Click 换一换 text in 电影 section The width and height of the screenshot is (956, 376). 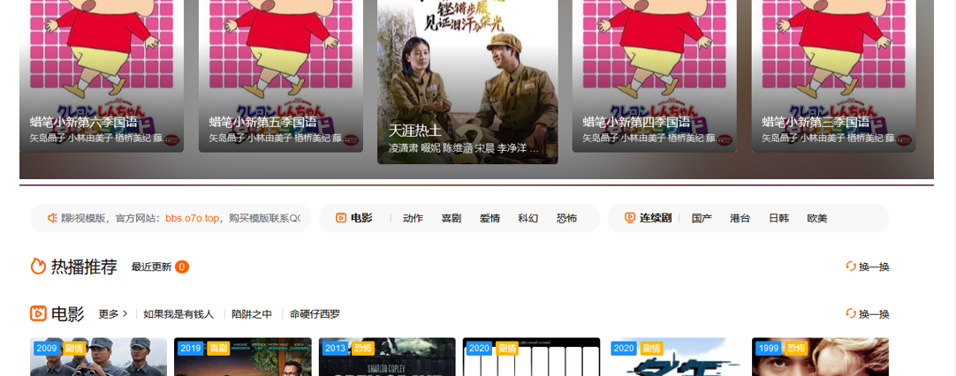[874, 314]
